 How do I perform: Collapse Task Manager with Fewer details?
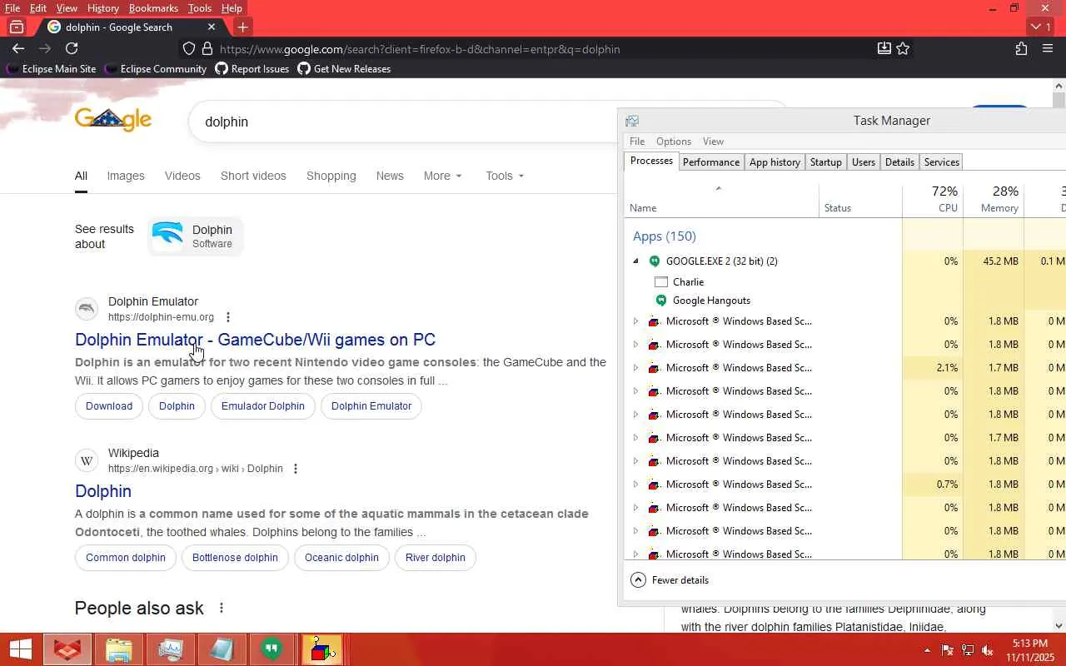tap(670, 579)
